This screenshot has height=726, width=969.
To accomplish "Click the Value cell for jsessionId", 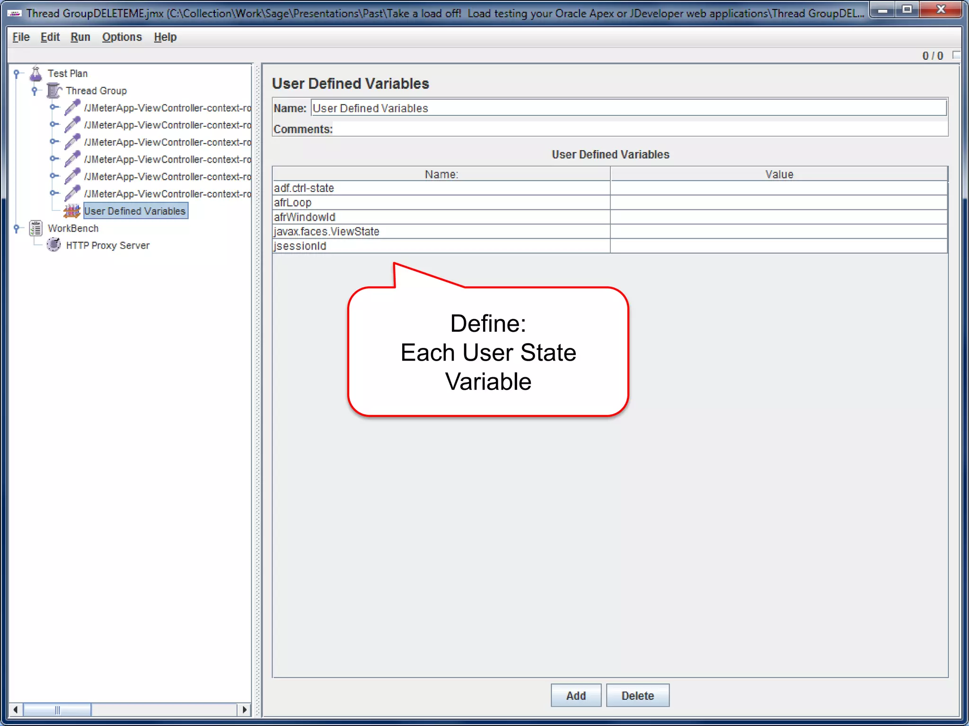I will [x=779, y=246].
